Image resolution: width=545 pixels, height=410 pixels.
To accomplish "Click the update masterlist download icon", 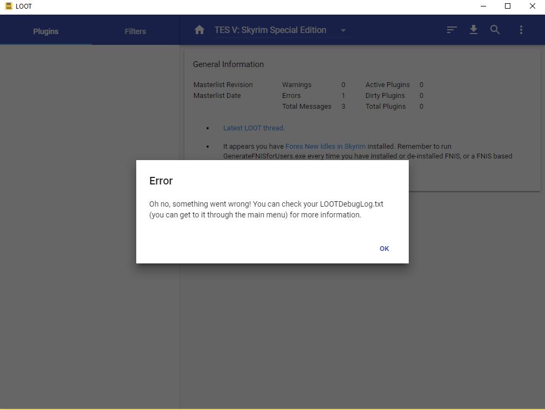I will 474,30.
